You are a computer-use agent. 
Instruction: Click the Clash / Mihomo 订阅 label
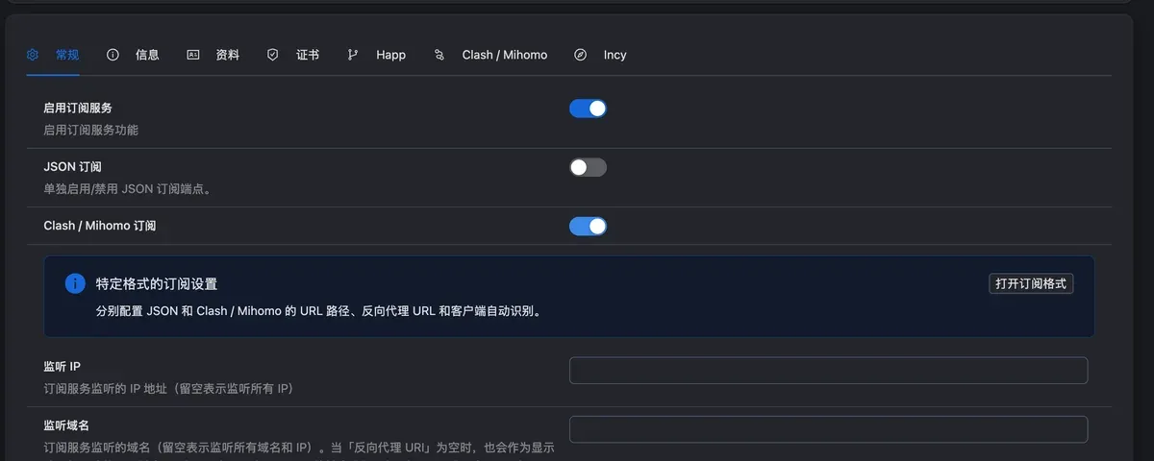point(100,226)
